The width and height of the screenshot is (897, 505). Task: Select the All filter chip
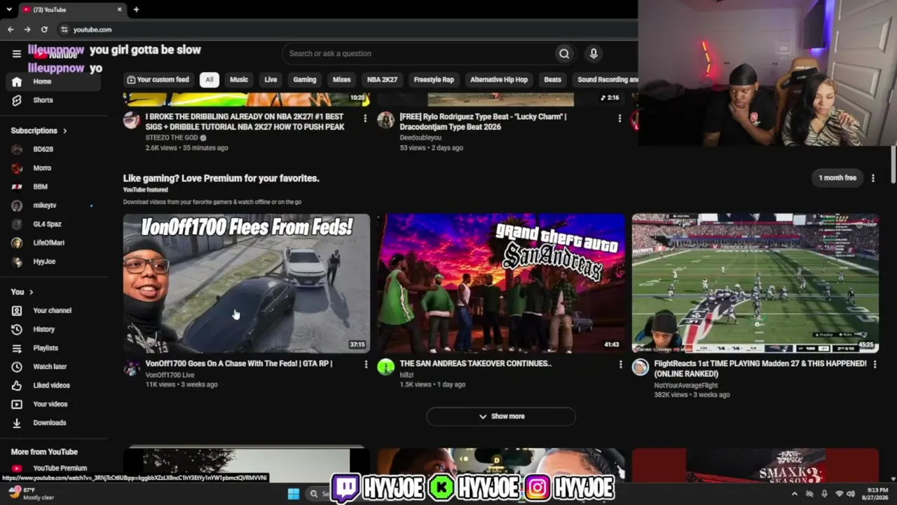coord(209,80)
